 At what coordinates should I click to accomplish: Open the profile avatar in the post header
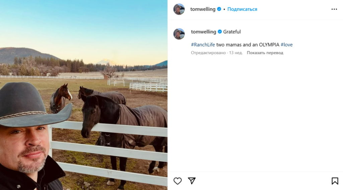[x=179, y=9]
